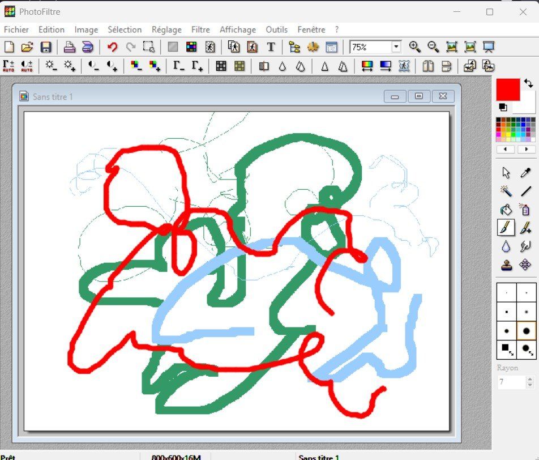Apply auto contrast icon
Viewport: 539px width, 460px height.
tap(27, 66)
